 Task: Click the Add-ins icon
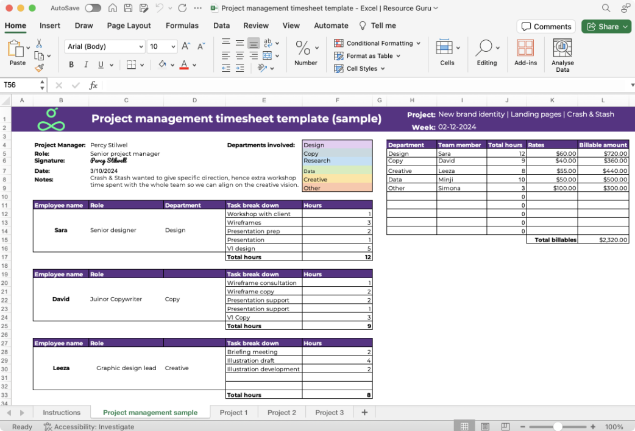525,52
